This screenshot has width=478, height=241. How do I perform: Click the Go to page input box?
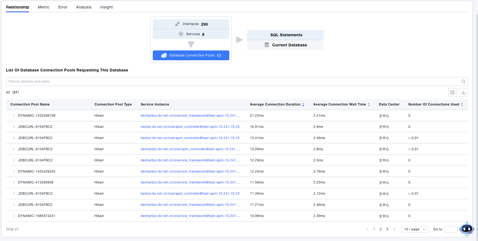pyautogui.click(x=451, y=229)
